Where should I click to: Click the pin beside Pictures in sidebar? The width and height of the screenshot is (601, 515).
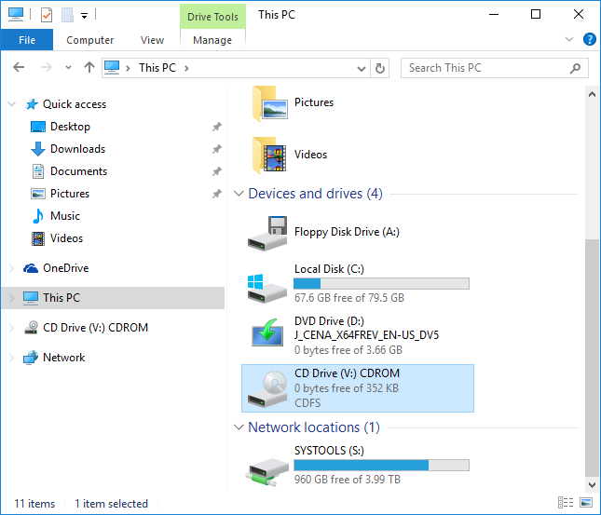[x=217, y=194]
